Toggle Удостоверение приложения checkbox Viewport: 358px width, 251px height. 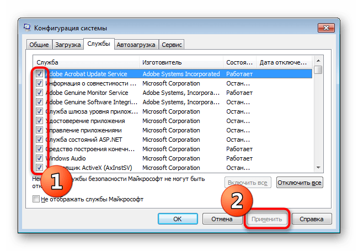point(39,121)
